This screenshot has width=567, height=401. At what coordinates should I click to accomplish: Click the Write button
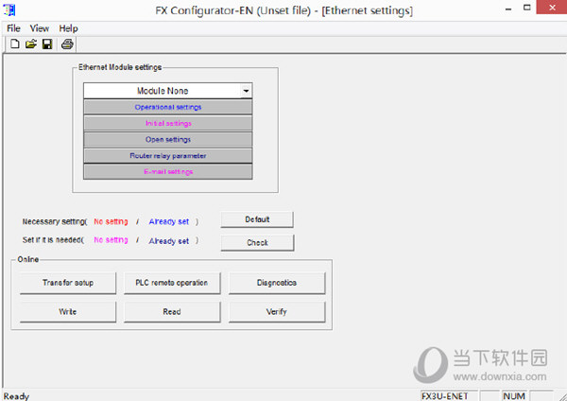(68, 311)
